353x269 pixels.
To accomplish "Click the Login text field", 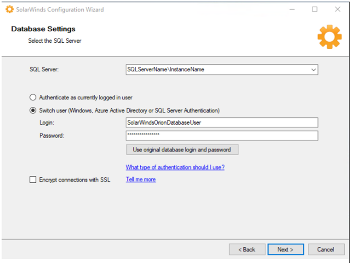I will [x=222, y=123].
